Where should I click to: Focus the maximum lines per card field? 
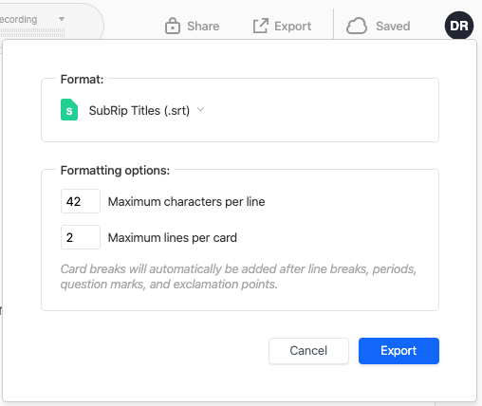click(81, 237)
